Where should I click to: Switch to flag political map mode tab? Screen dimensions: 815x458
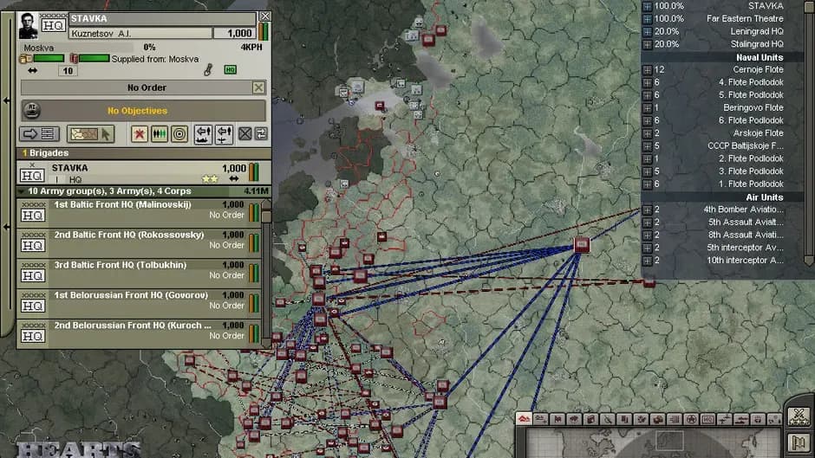point(557,419)
